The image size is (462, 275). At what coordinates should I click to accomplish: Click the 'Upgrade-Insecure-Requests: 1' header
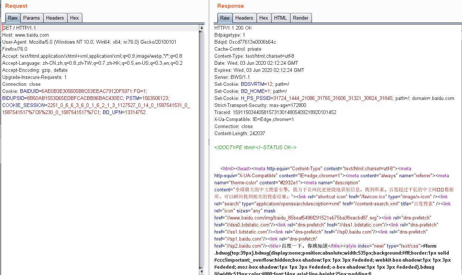tap(34, 77)
